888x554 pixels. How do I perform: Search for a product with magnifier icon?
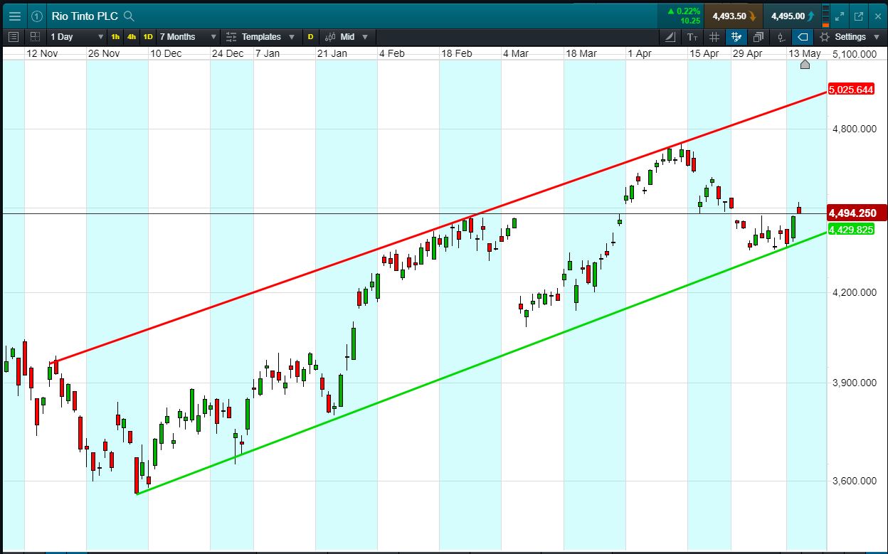[x=129, y=16]
